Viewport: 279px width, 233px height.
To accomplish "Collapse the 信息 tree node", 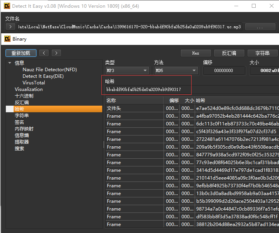I will click(10, 63).
